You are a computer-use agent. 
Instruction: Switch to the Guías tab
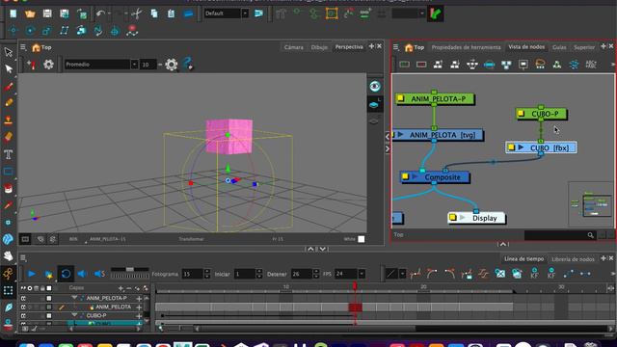point(559,47)
